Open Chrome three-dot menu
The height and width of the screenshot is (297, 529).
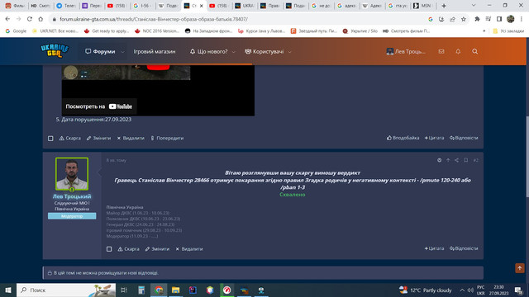(522, 19)
